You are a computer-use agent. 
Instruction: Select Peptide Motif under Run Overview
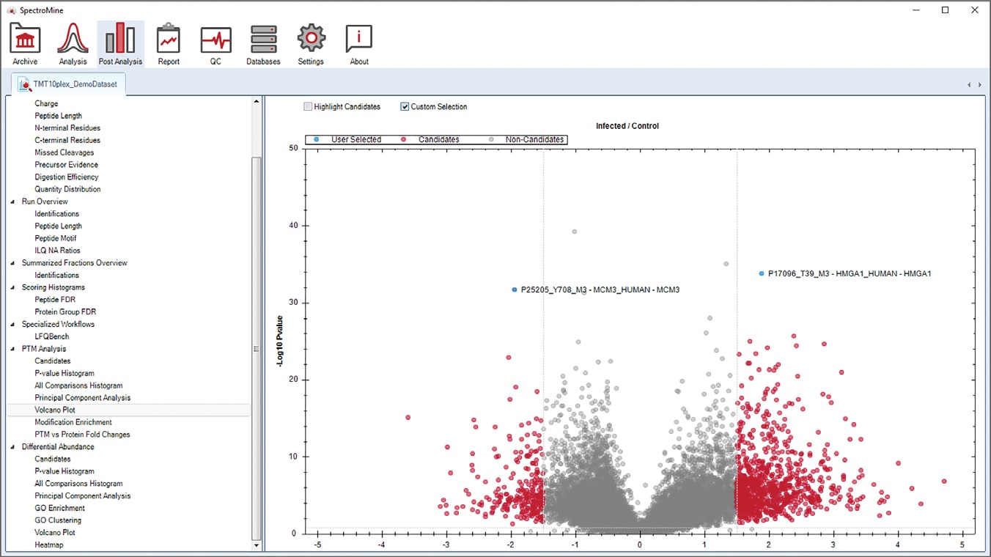click(56, 238)
